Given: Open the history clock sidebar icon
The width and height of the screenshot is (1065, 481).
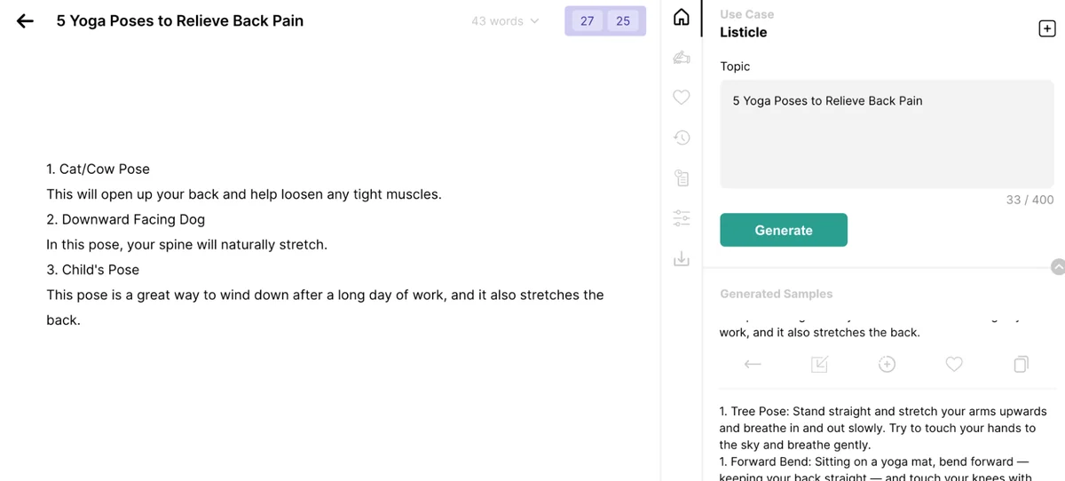Looking at the screenshot, I should click(682, 138).
